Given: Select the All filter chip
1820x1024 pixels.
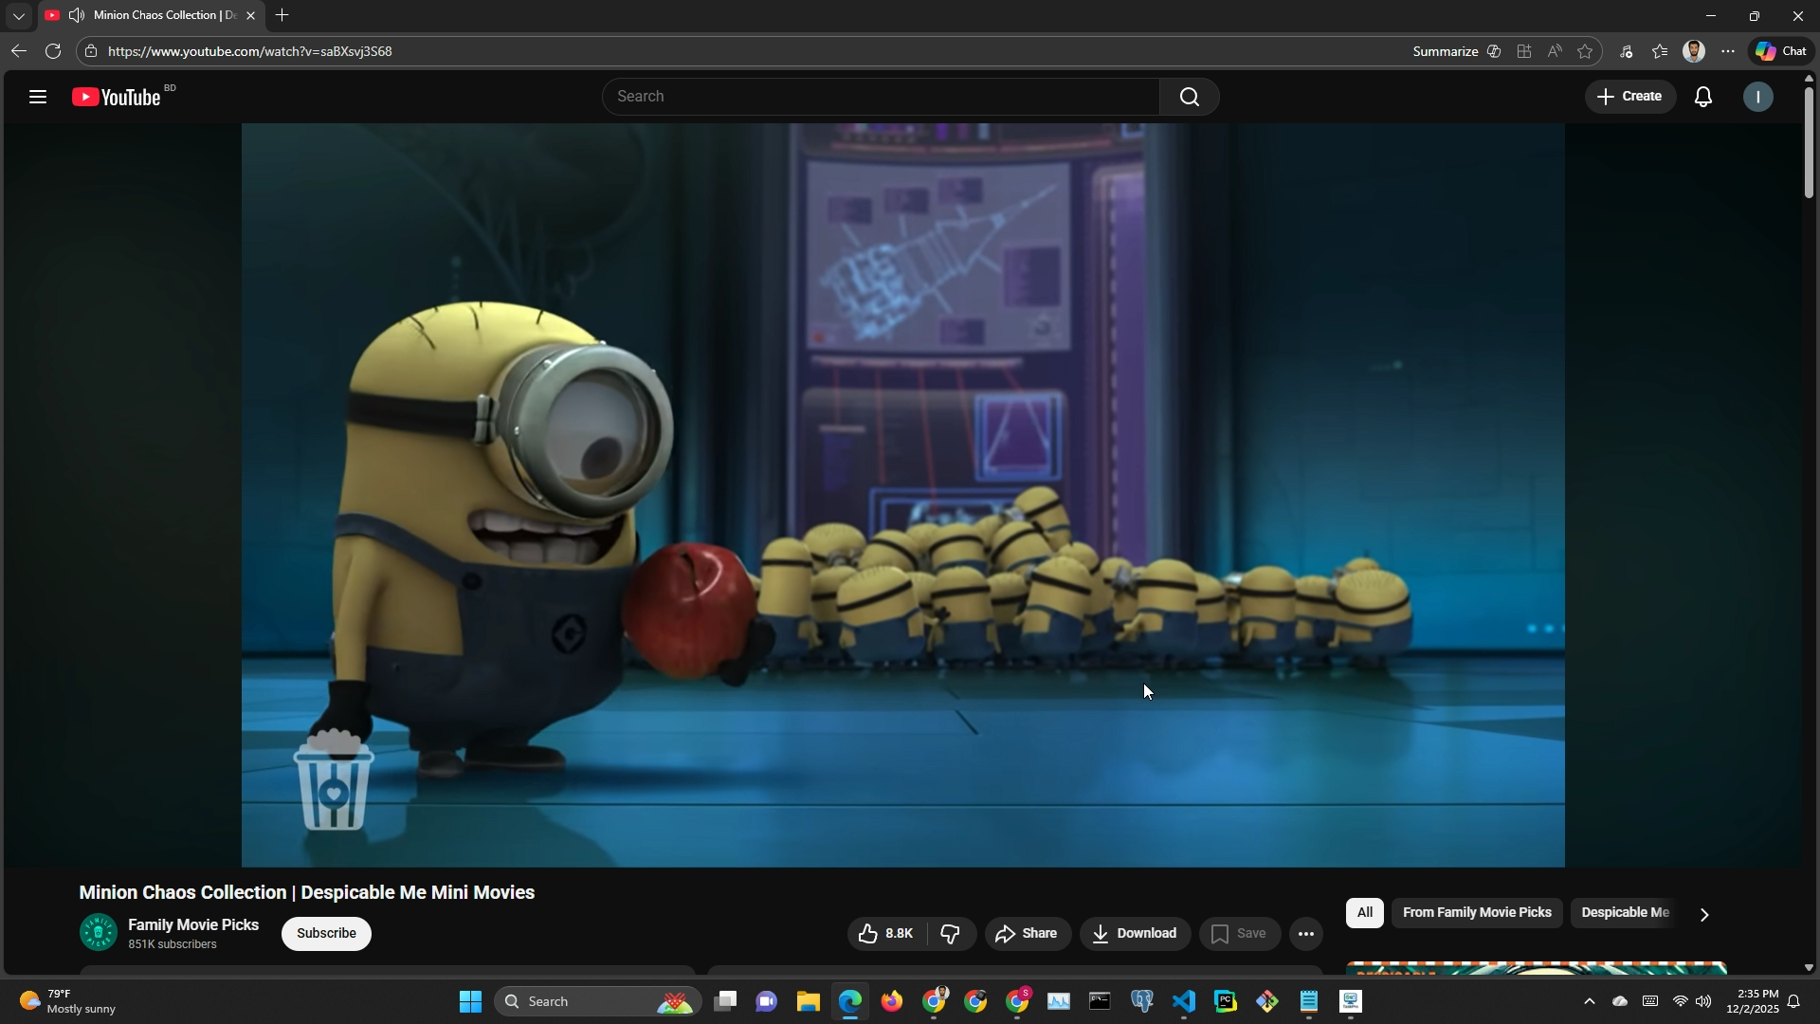Looking at the screenshot, I should [x=1364, y=913].
